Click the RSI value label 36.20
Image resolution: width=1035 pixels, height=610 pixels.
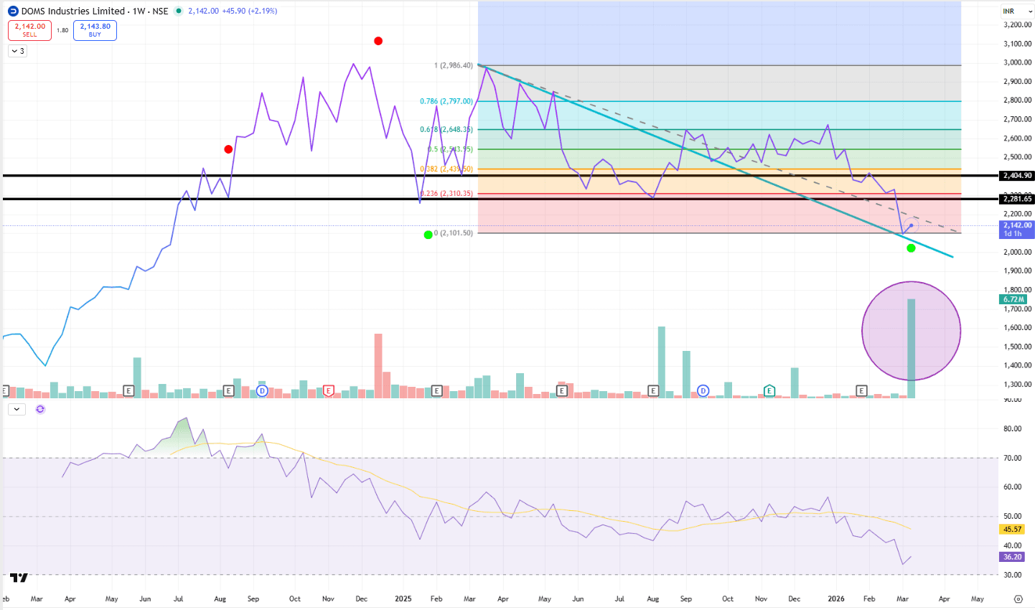coord(1013,557)
